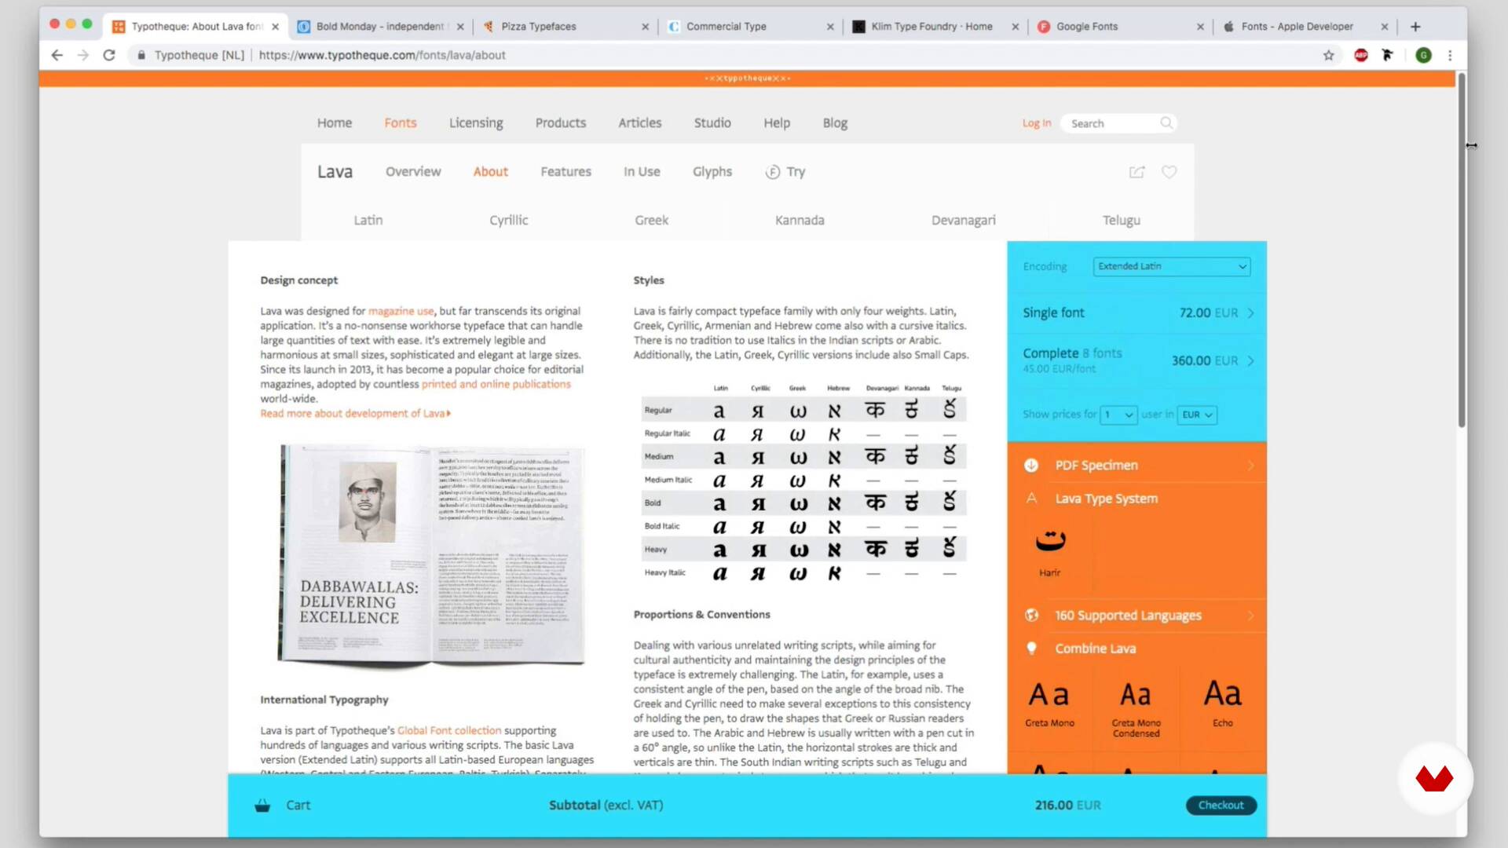Click the search magnifier icon
The width and height of the screenshot is (1508, 848).
pyautogui.click(x=1166, y=122)
